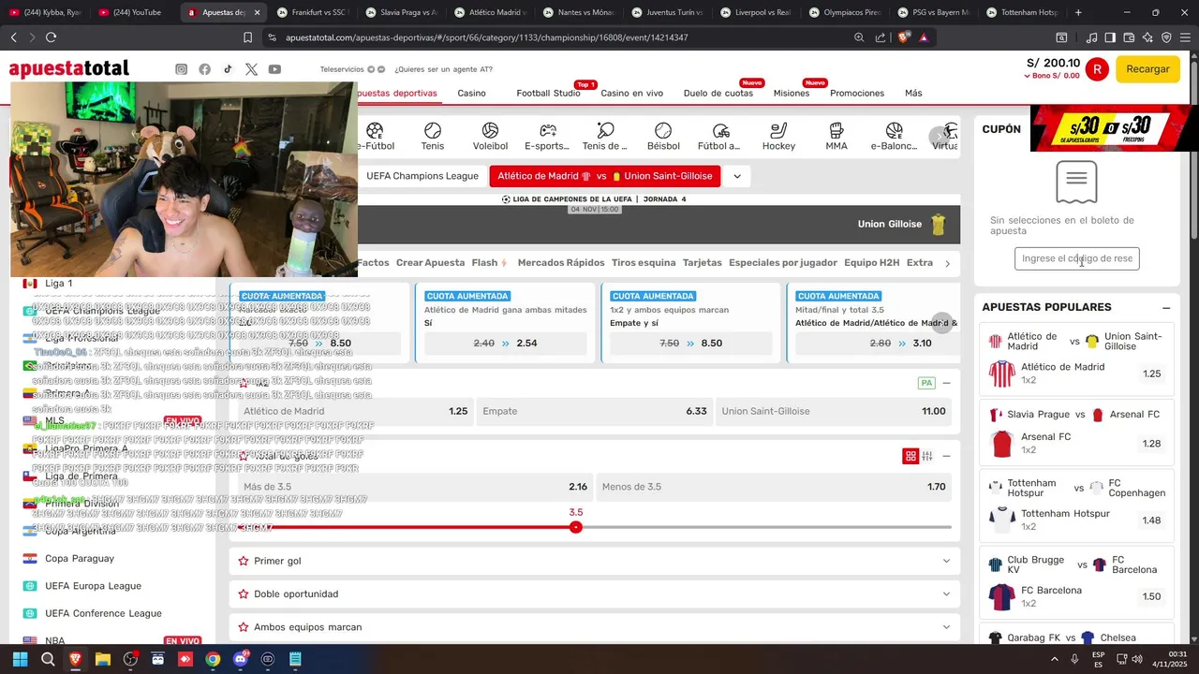The width and height of the screenshot is (1199, 674).
Task: Select the Tenis de mesa sport icon
Action: coord(605,136)
